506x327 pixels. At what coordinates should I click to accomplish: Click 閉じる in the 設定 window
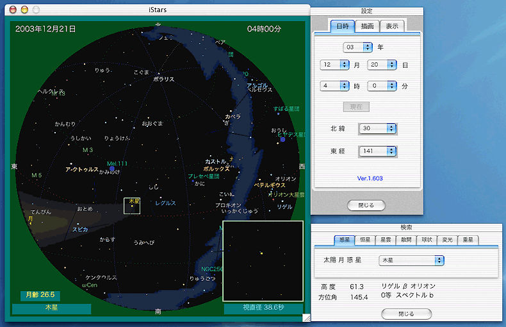point(366,205)
